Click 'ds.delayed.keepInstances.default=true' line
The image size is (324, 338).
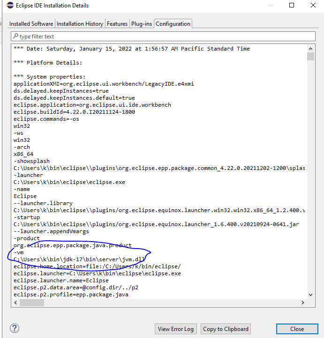74,98
